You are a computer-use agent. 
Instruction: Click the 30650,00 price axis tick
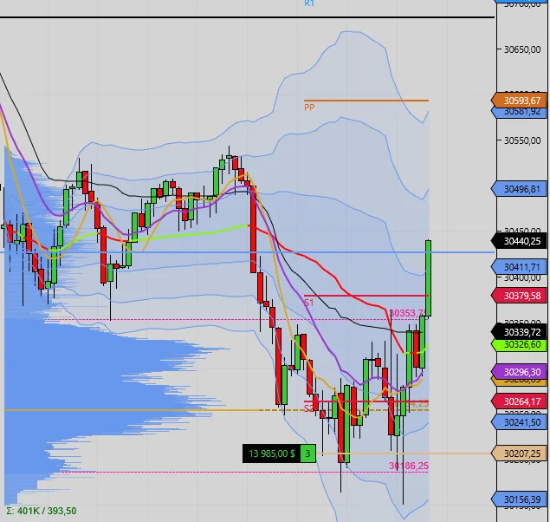522,49
